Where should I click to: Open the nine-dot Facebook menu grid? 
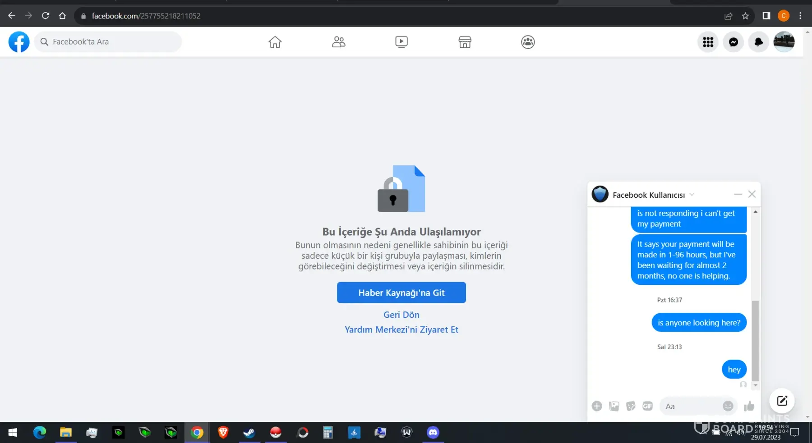[x=708, y=42]
